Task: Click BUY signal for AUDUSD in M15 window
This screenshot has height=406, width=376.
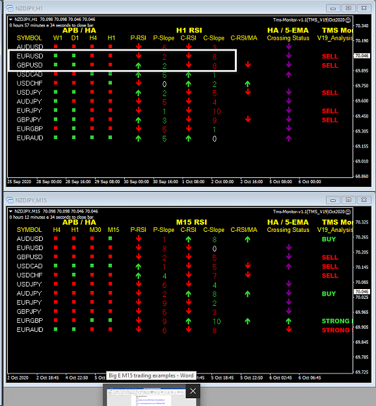Action: click(329, 239)
